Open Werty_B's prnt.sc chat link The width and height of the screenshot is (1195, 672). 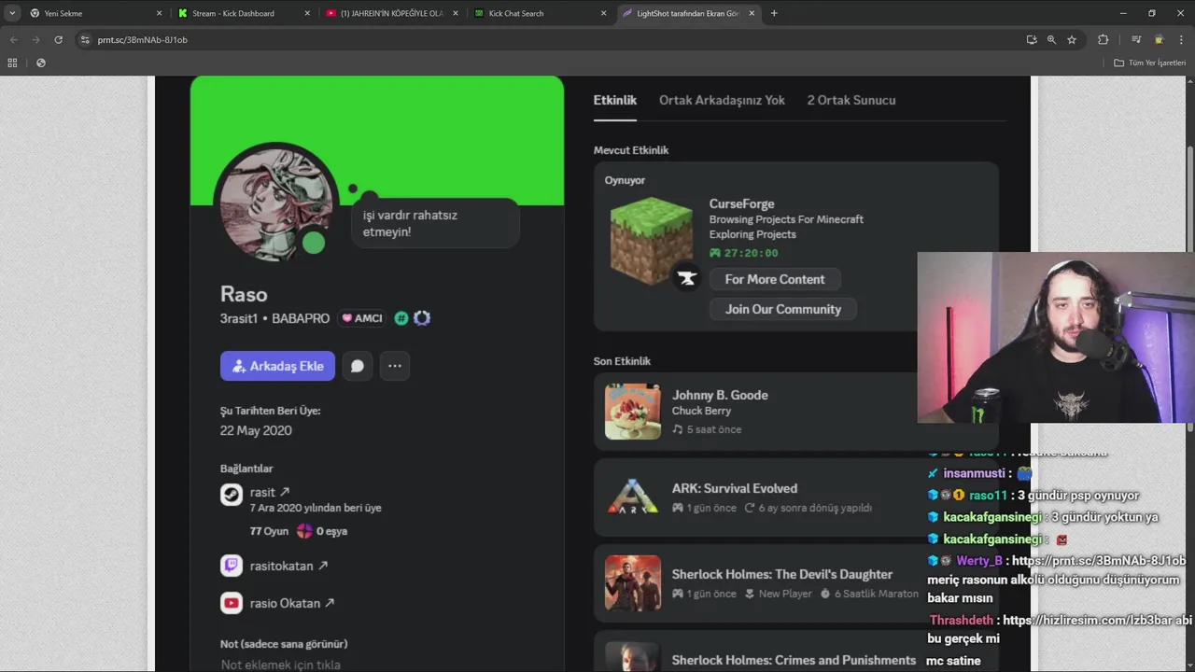1099,561
